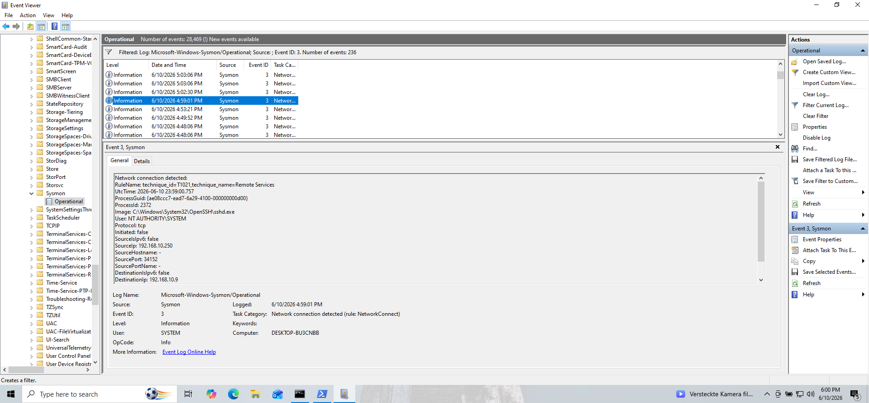The width and height of the screenshot is (869, 403).
Task: Select the SmartScreen tree item
Action: pyautogui.click(x=61, y=71)
